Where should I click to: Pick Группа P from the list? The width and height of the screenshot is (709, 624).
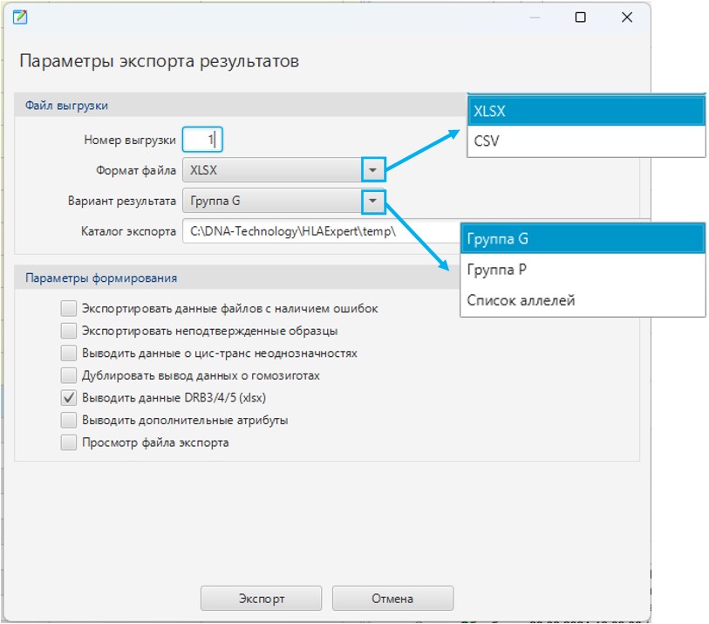[583, 270]
